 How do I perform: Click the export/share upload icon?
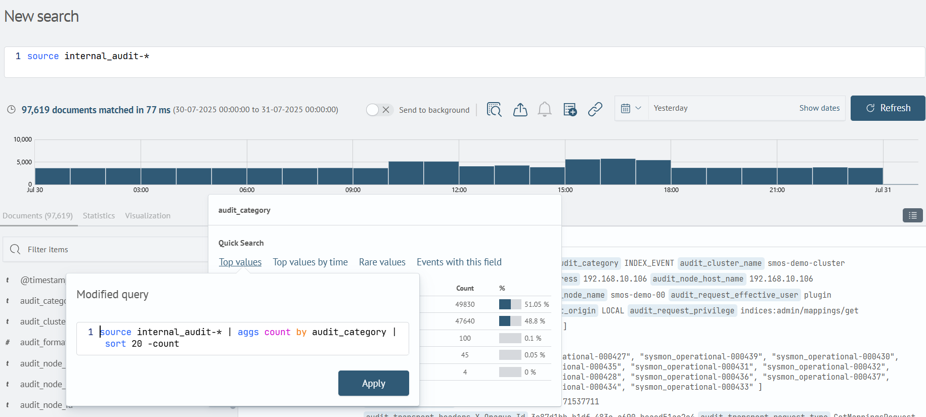coord(520,109)
